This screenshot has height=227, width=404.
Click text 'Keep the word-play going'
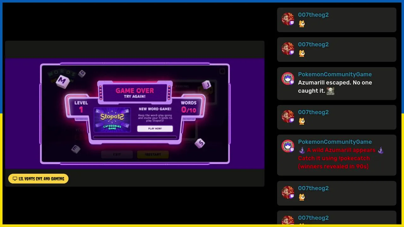pyautogui.click(x=155, y=115)
